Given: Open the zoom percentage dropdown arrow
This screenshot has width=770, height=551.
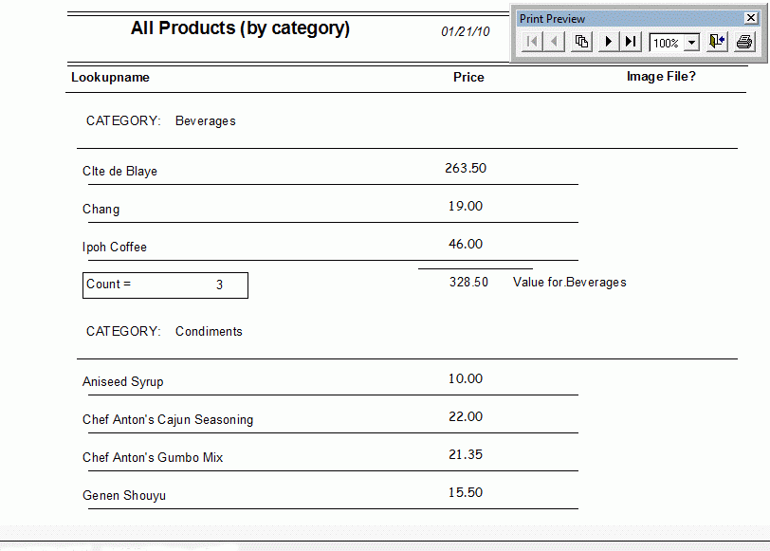Looking at the screenshot, I should tap(691, 43).
